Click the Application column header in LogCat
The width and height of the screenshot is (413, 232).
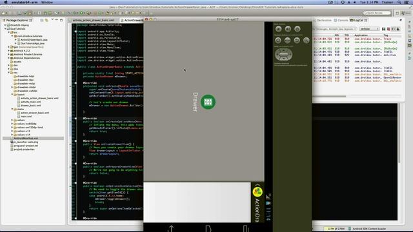[x=361, y=35]
